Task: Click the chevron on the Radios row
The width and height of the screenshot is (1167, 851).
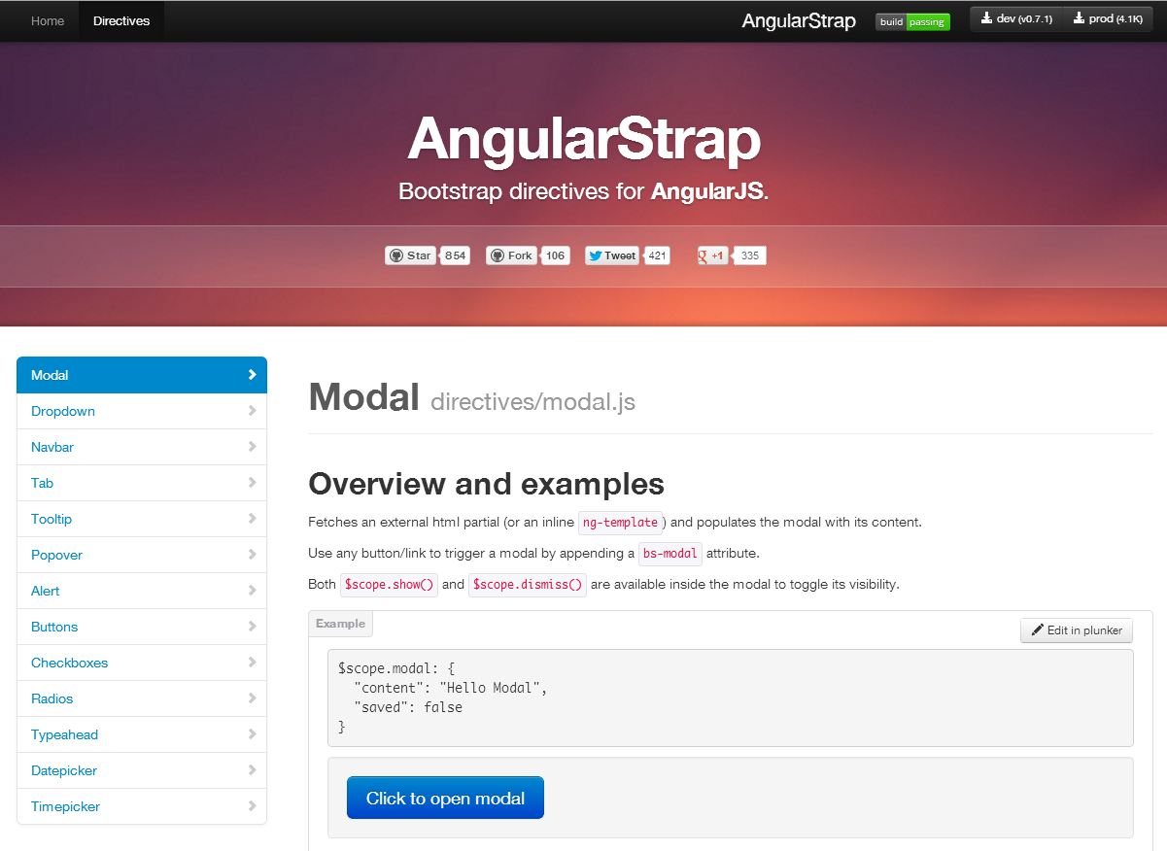Action: tap(253, 698)
